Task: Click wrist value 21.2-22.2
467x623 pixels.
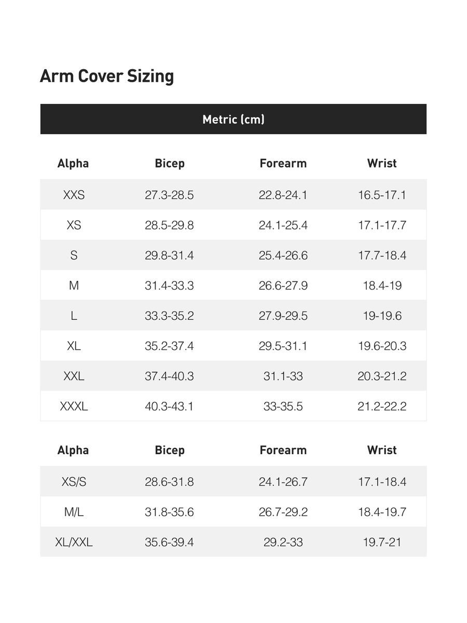Action: (382, 406)
